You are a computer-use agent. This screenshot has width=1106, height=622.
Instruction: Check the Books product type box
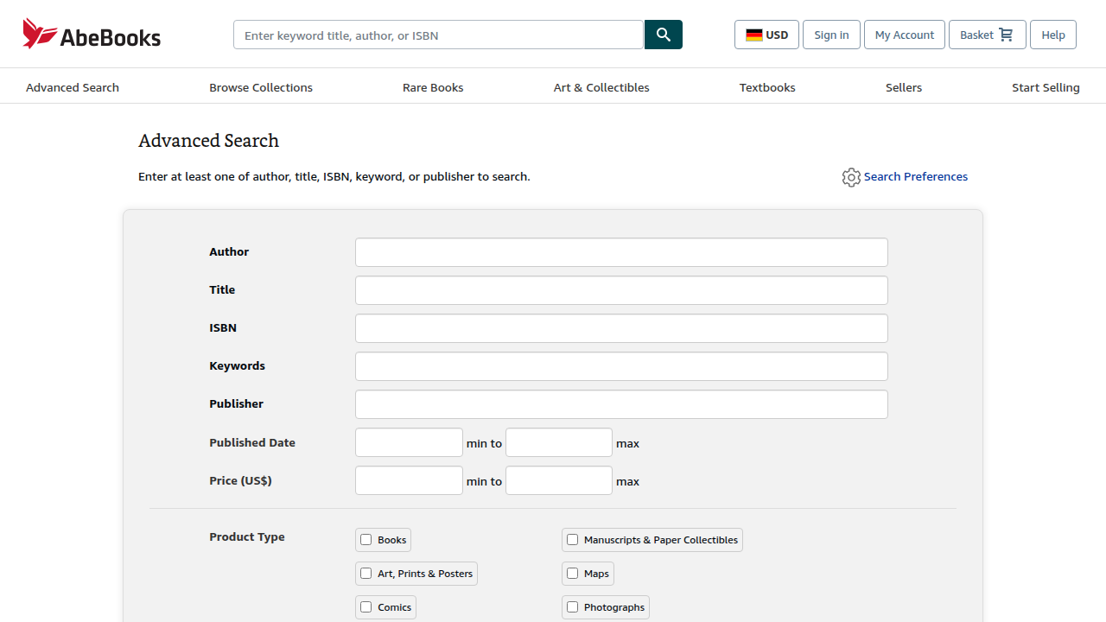pos(366,540)
